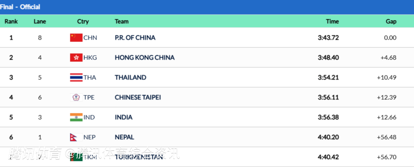This screenshot has height=167, width=414.
Task: Click the Team column header
Action: pos(122,21)
